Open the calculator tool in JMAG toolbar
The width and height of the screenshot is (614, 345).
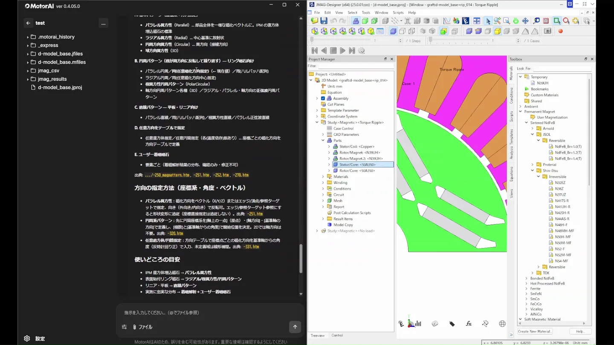click(x=546, y=21)
